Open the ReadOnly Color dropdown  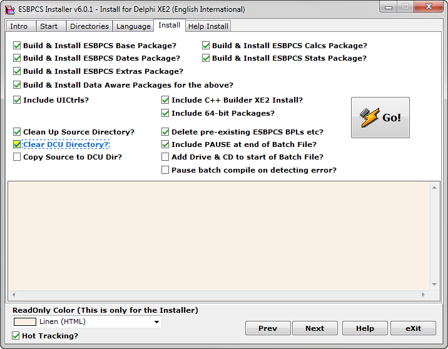(156, 322)
